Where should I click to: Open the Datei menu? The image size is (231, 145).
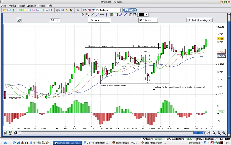[3, 6]
